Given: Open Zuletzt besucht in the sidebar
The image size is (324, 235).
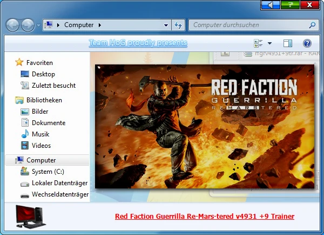Looking at the screenshot, I should (53, 86).
